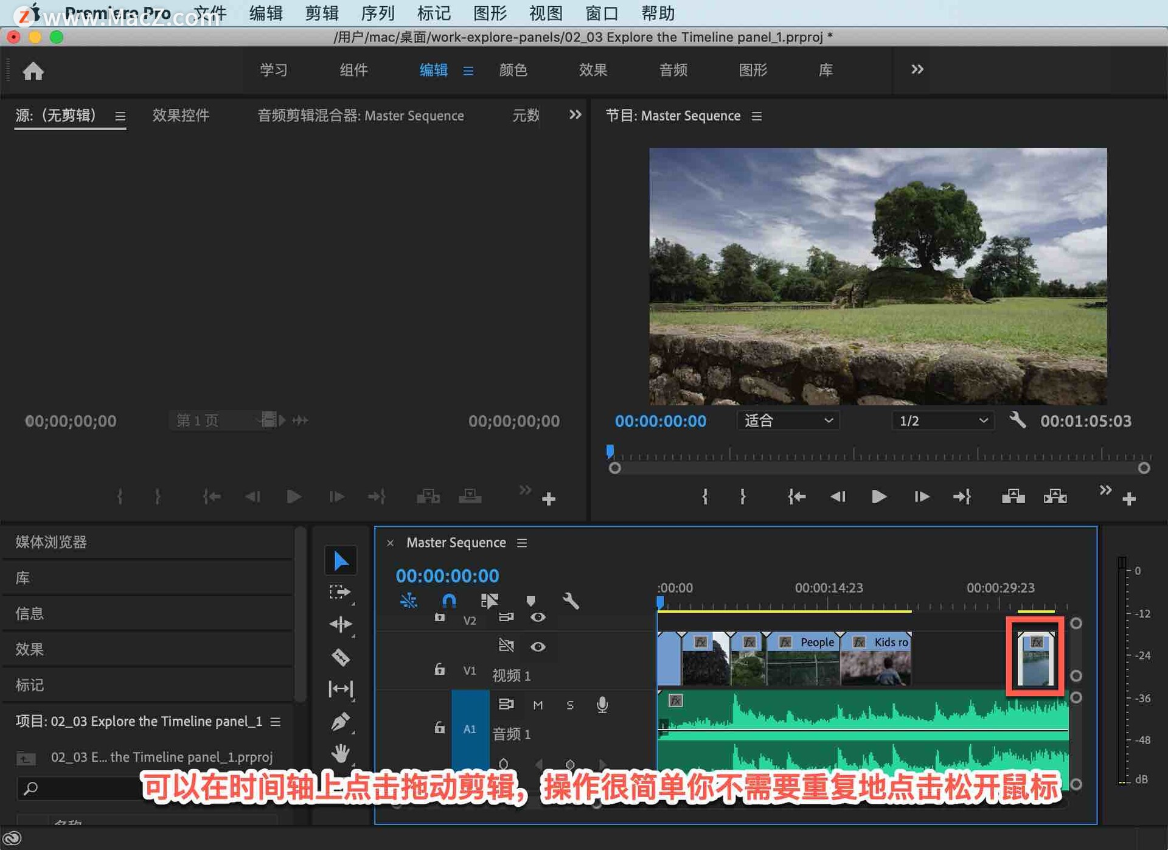The height and width of the screenshot is (850, 1168).
Task: Go to Out point in Program Monitor
Action: (962, 496)
